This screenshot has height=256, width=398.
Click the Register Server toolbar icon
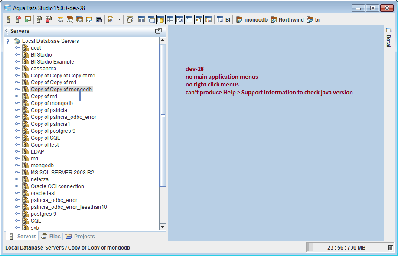click(x=9, y=19)
